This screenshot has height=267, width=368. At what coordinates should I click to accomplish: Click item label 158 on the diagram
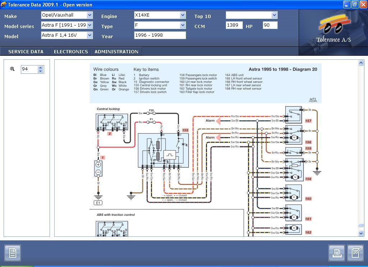[x=308, y=179]
